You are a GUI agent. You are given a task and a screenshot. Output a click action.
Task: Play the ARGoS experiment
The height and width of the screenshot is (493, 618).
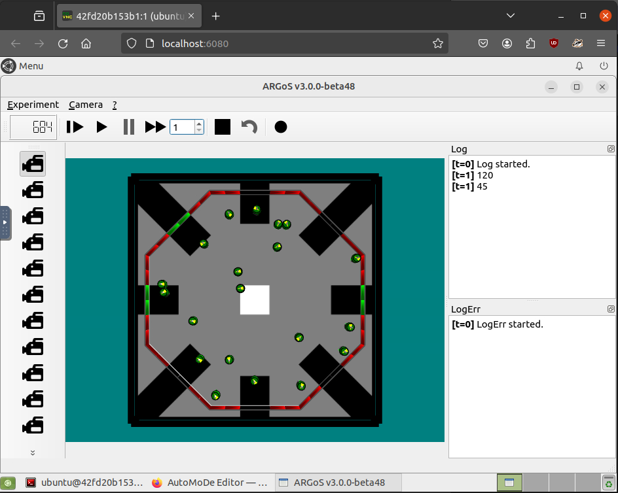click(101, 127)
